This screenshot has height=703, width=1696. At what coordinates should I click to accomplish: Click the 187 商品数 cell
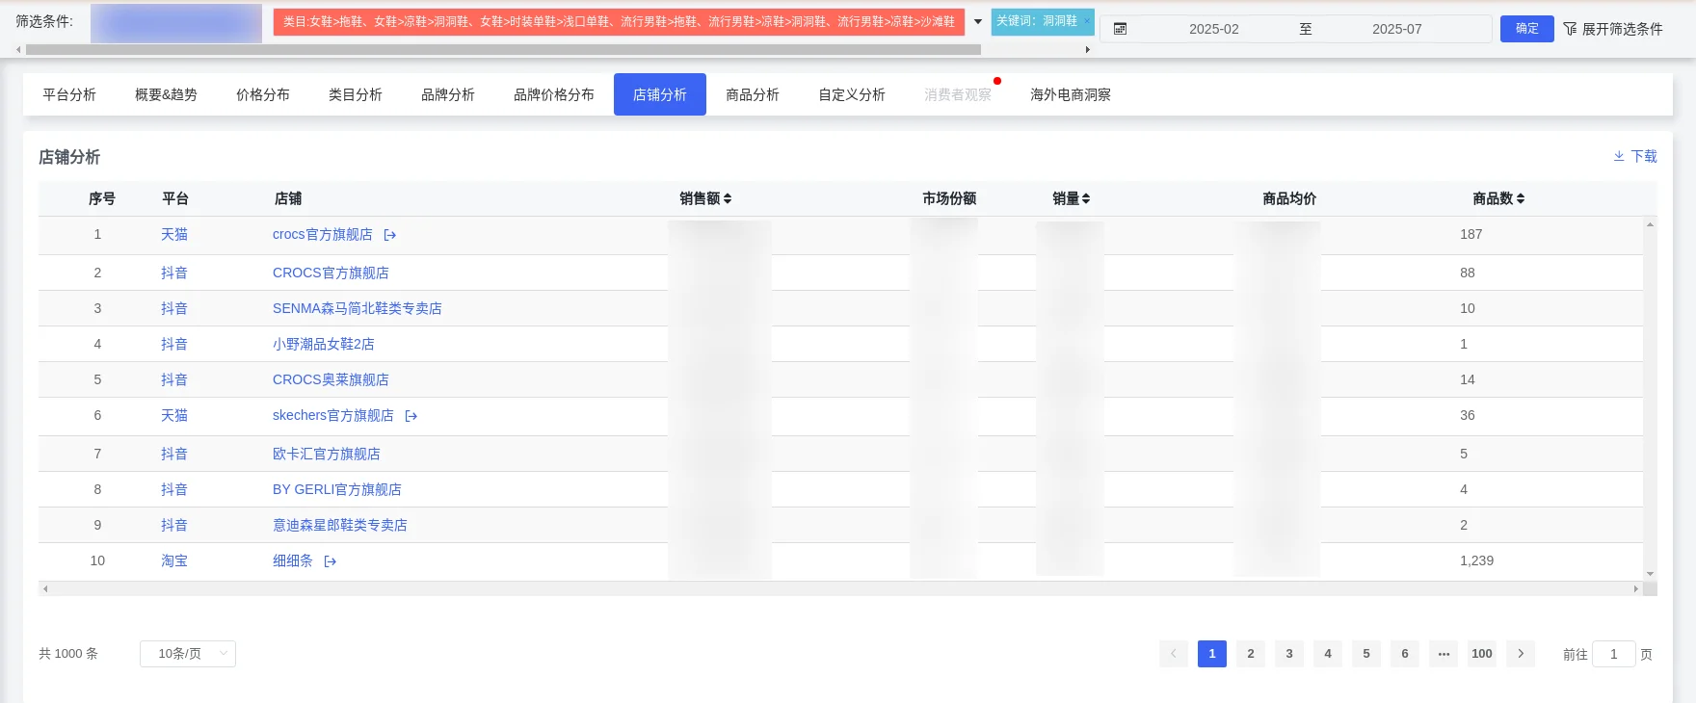[x=1471, y=235]
